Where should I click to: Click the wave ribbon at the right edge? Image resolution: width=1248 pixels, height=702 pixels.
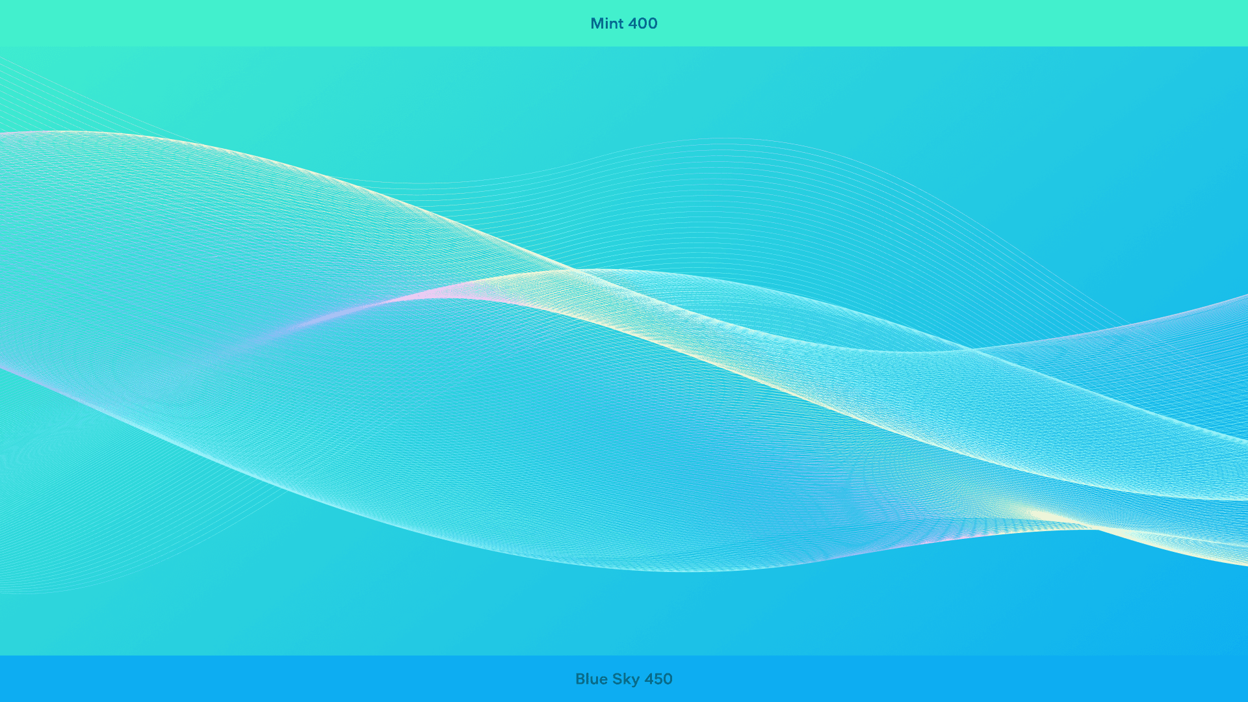coord(1228,468)
